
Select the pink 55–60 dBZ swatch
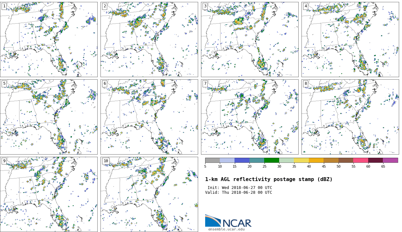[x=361, y=160]
